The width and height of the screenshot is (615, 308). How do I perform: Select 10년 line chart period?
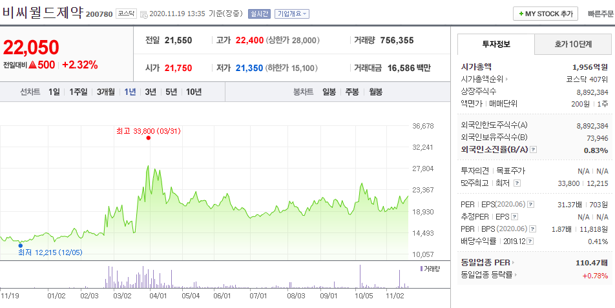194,92
